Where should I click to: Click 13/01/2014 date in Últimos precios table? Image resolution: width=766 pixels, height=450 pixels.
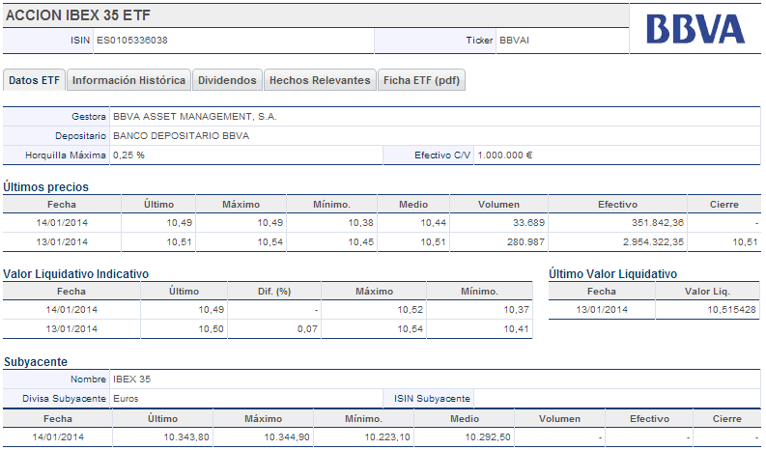62,241
